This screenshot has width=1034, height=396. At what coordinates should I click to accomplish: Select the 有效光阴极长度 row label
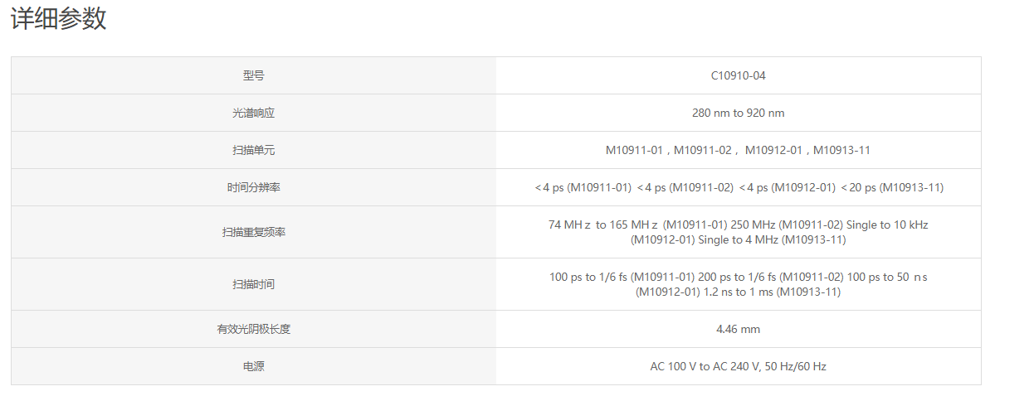pos(254,329)
